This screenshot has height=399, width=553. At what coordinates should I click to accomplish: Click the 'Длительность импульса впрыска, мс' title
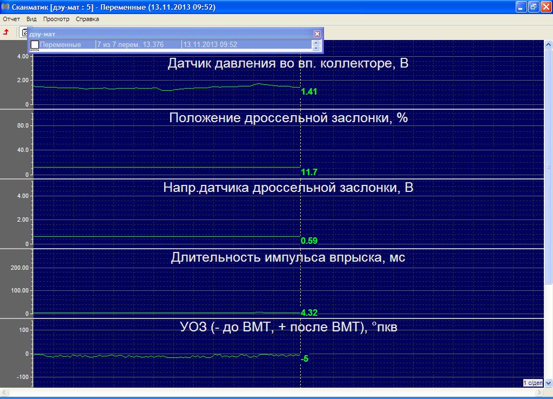point(288,257)
